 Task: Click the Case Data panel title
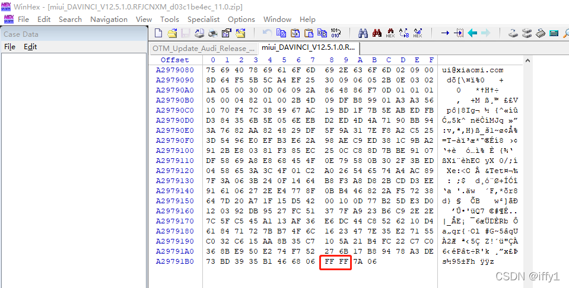(x=21, y=34)
